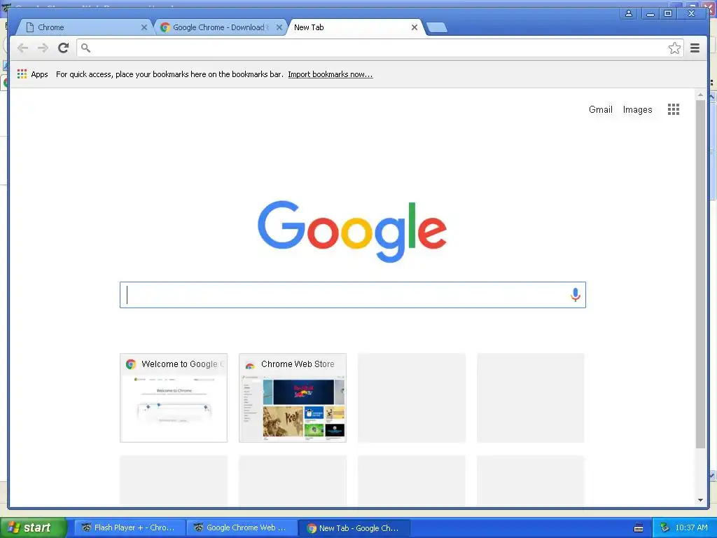Open the Images link
717x538 pixels.
pos(637,109)
